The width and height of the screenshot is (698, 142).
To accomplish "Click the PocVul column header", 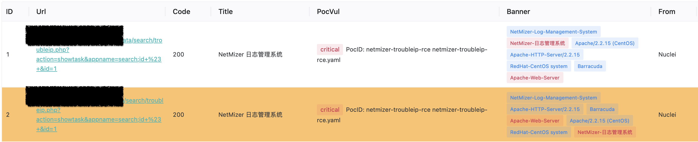I will (x=328, y=11).
